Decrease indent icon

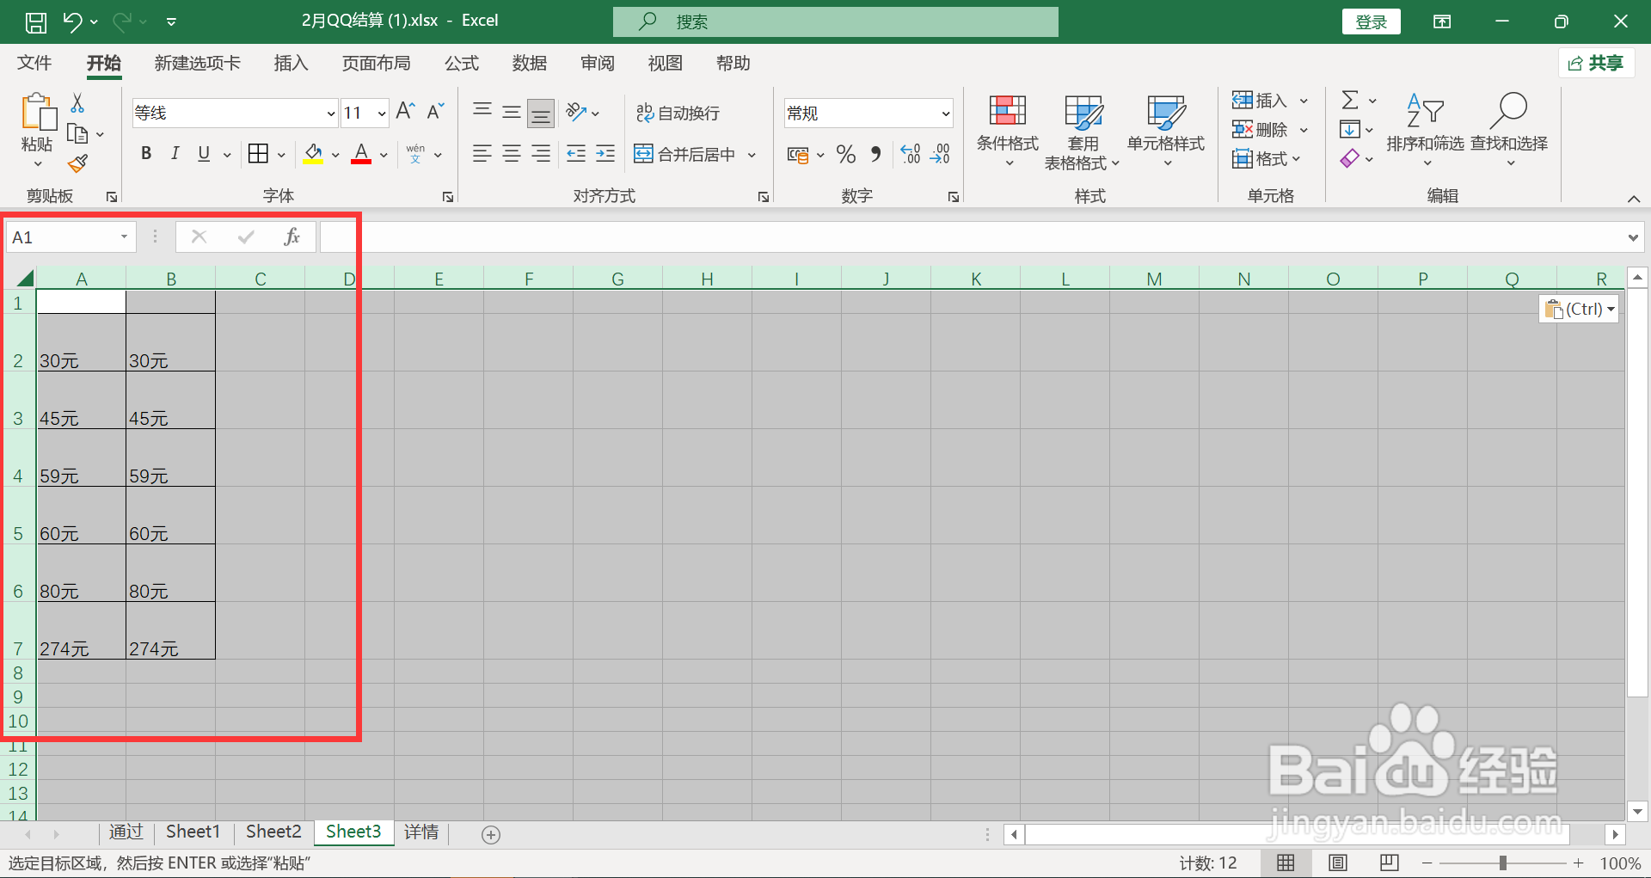coord(576,154)
